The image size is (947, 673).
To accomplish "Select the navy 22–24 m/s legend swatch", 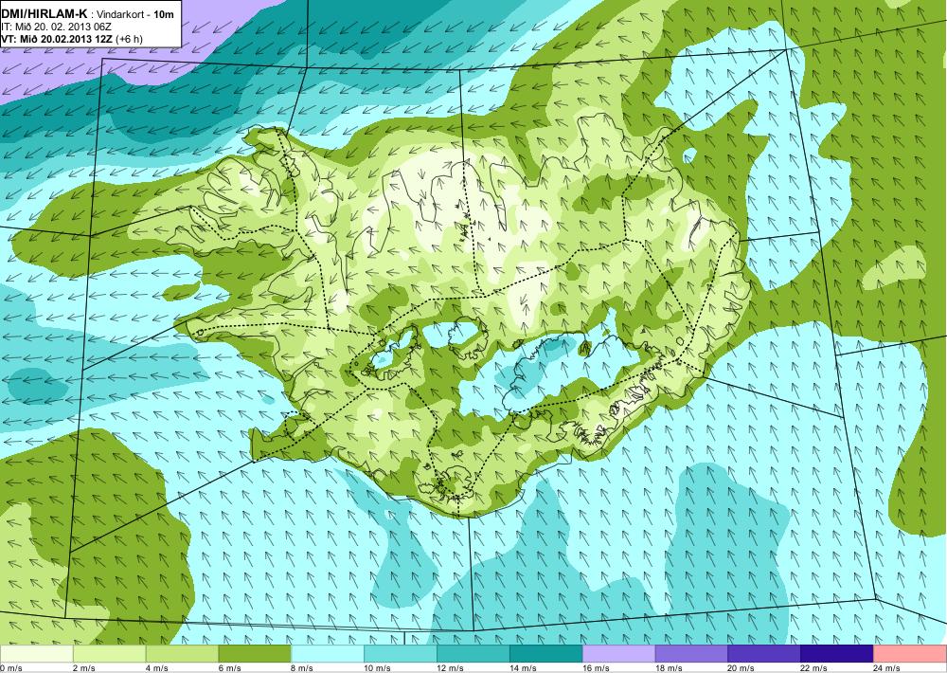I will pyautogui.click(x=837, y=654).
